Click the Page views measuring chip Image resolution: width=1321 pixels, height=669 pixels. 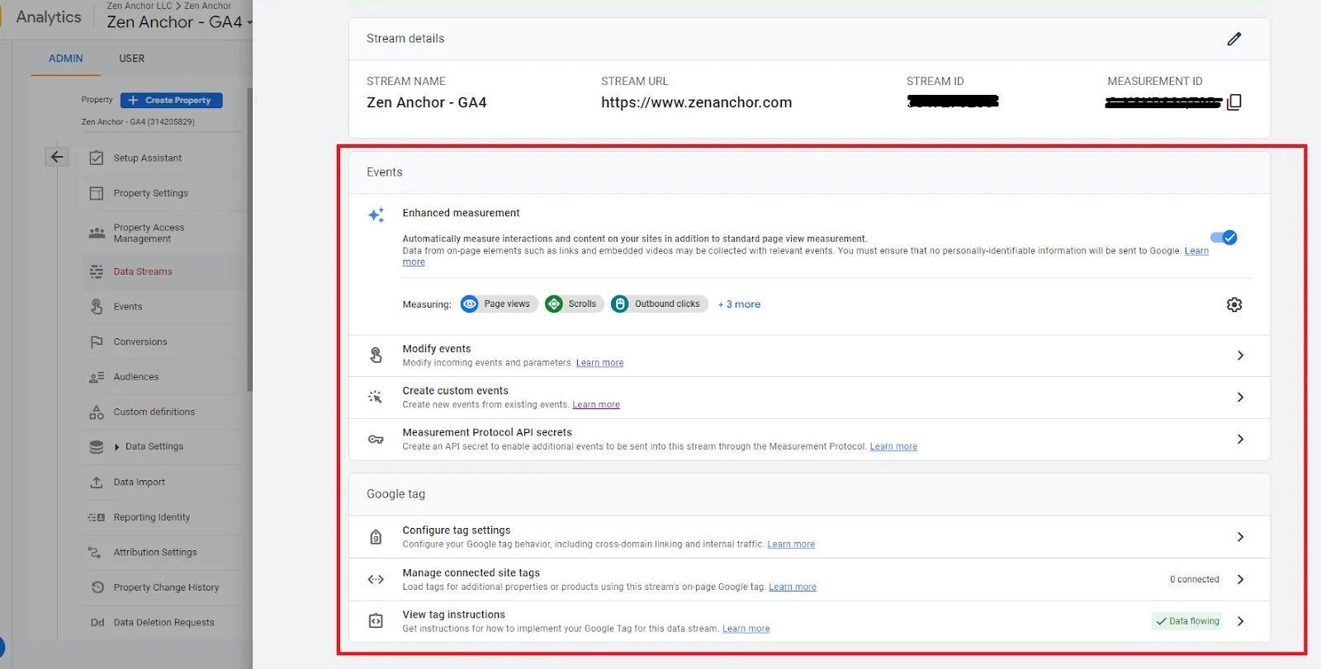(x=500, y=304)
